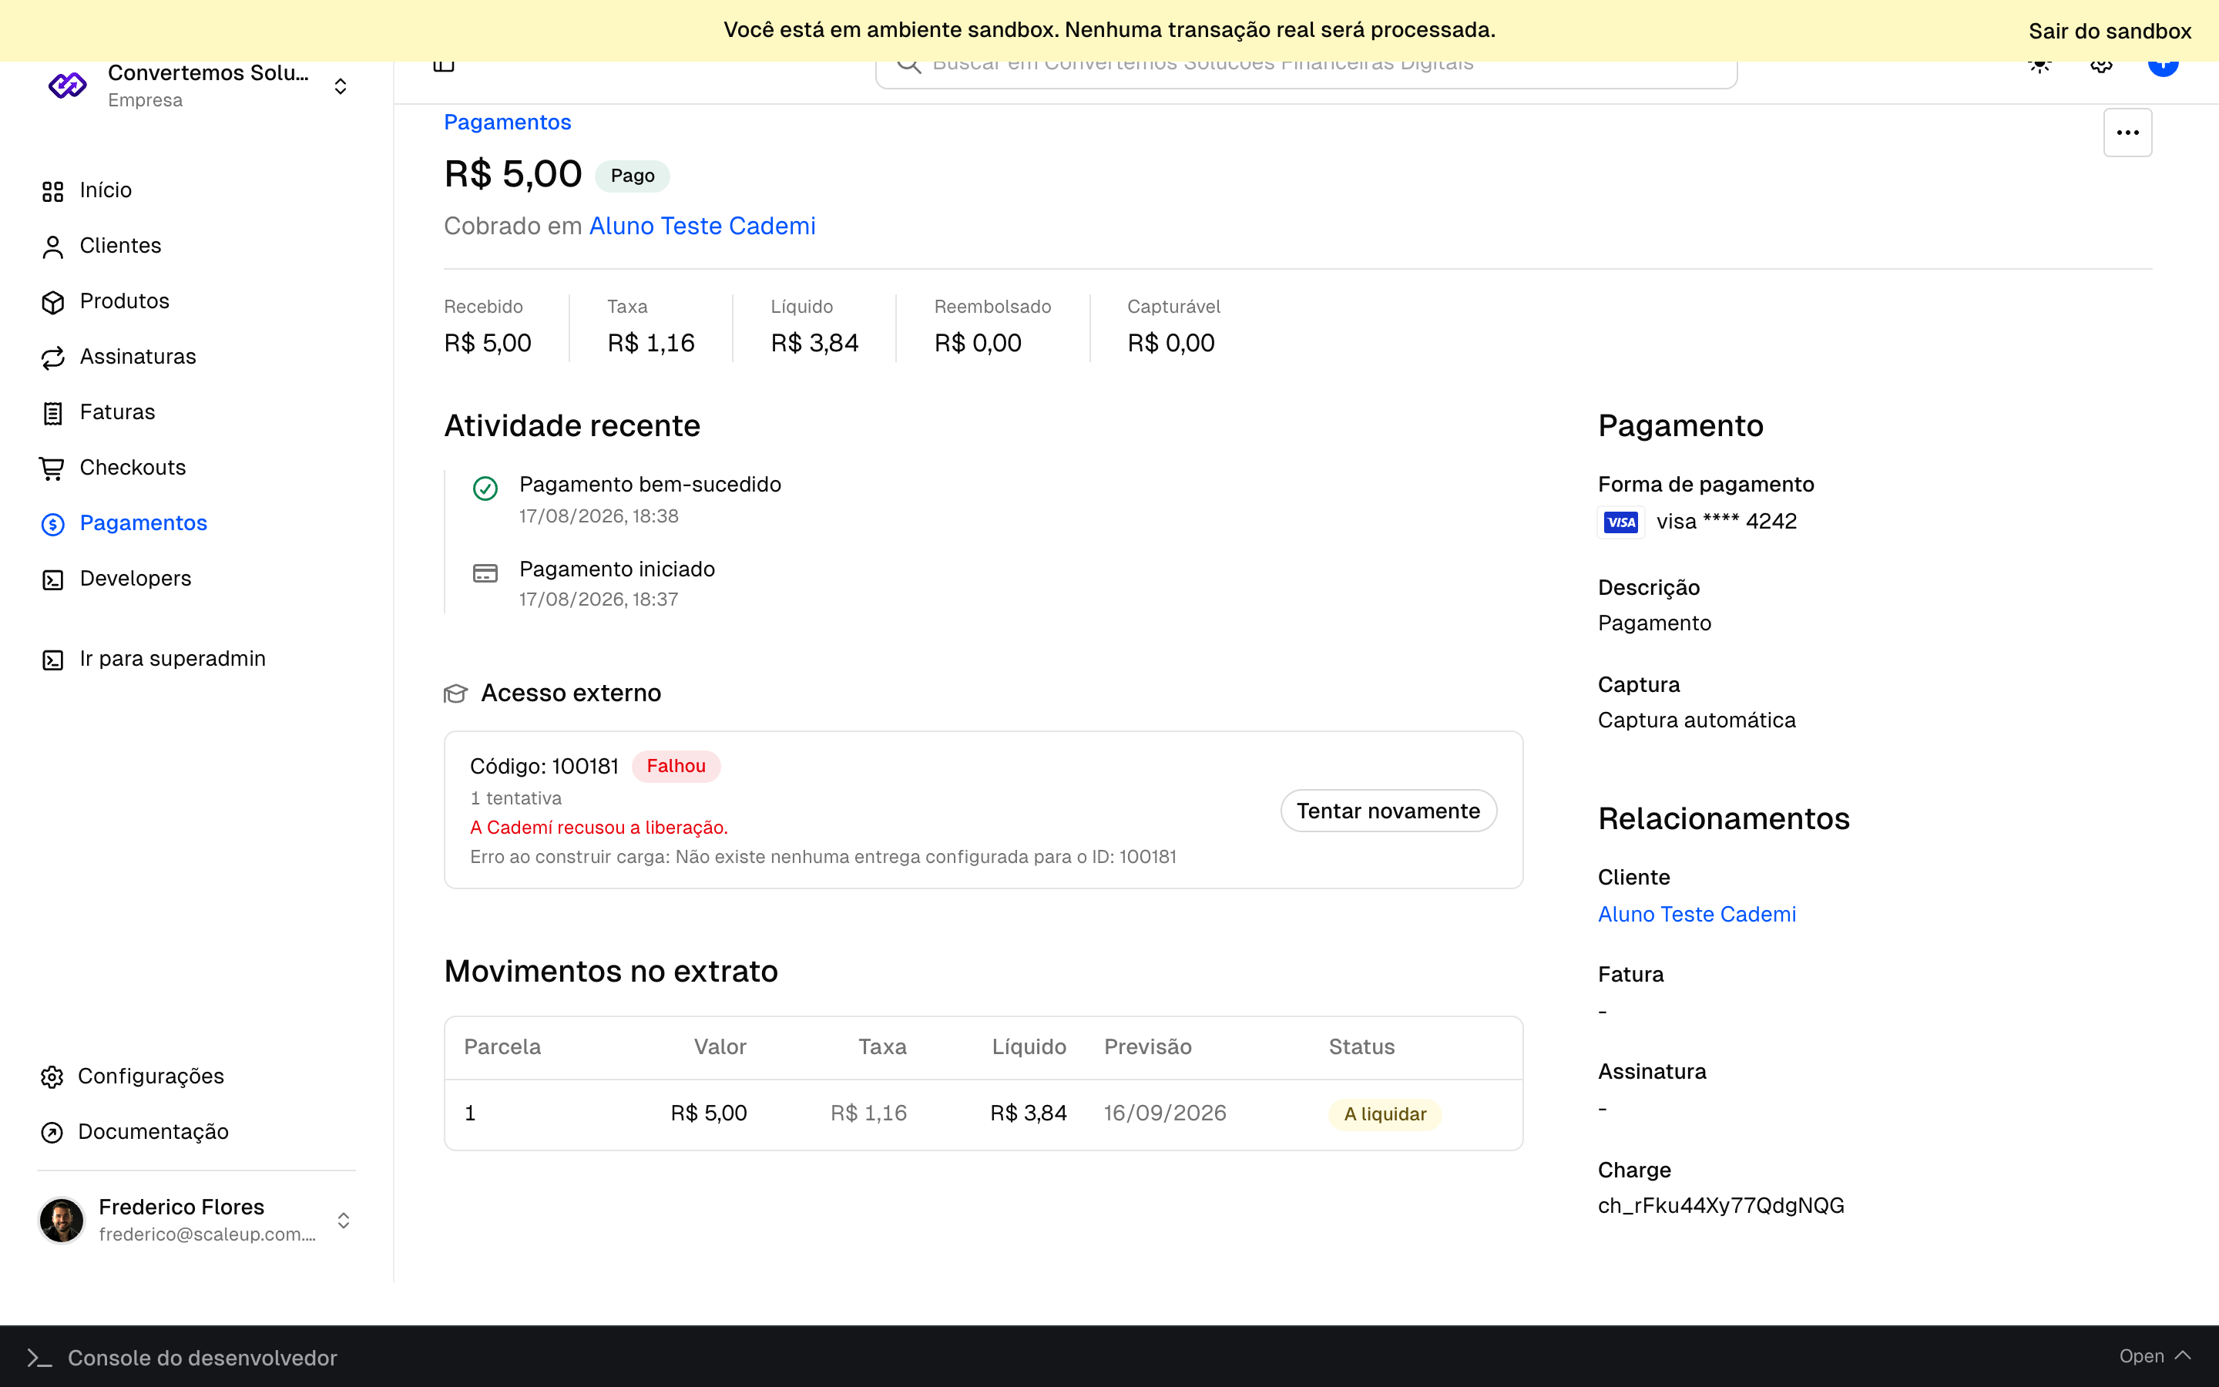The height and width of the screenshot is (1387, 2219).
Task: Click the card icon beside Pagamento iniciado
Action: pyautogui.click(x=485, y=573)
